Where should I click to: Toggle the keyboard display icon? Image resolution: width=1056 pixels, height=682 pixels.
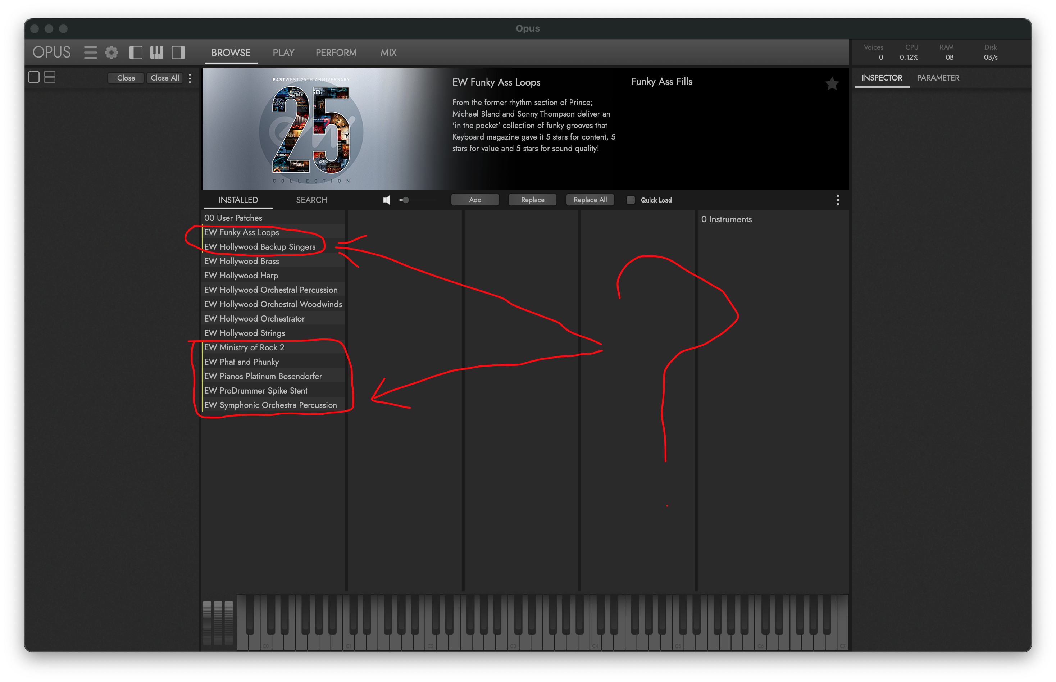[x=157, y=53]
